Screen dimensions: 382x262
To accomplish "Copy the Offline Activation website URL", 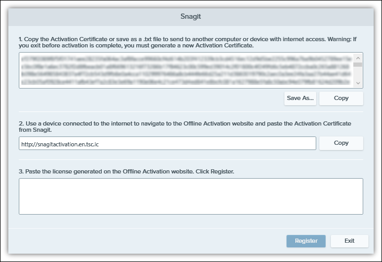I will click(341, 143).
